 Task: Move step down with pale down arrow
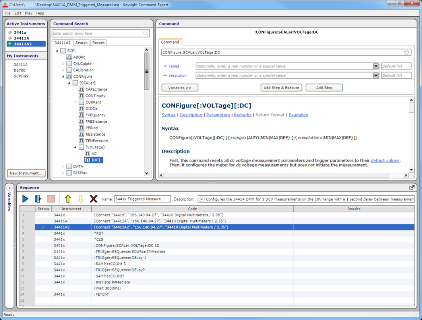pos(81,199)
